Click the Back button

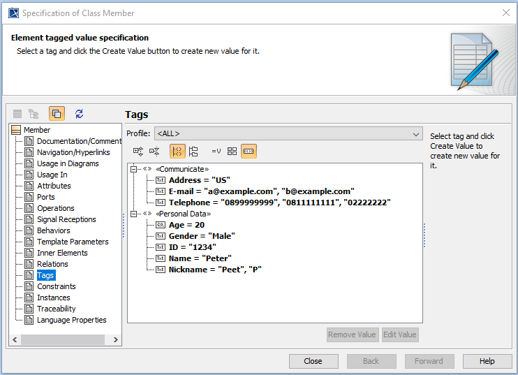pos(371,361)
